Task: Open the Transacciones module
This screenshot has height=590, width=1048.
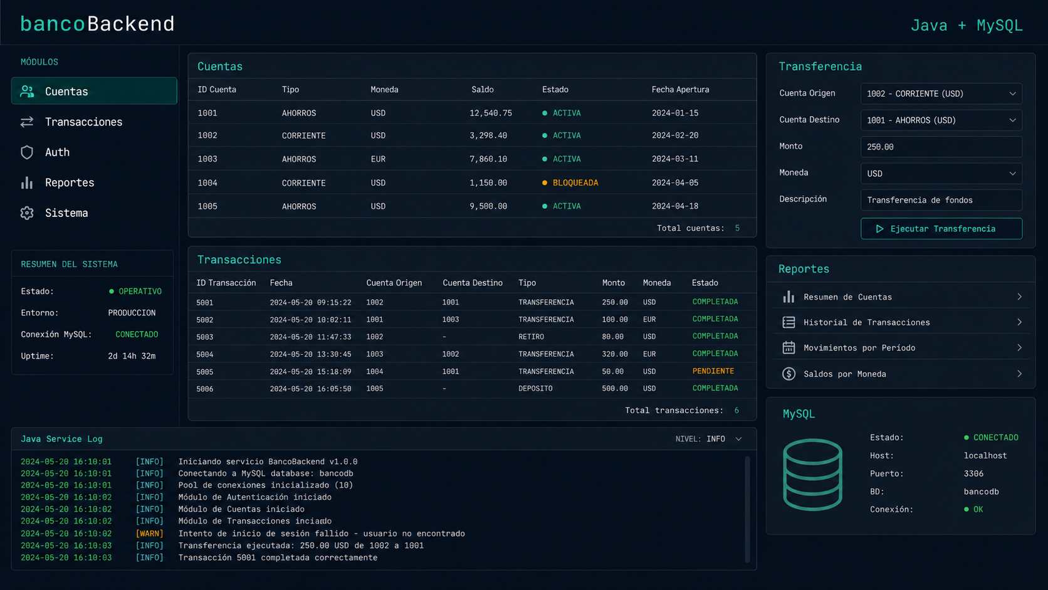Action: (x=94, y=122)
